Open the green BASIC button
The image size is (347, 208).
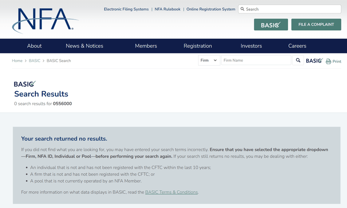pyautogui.click(x=271, y=25)
